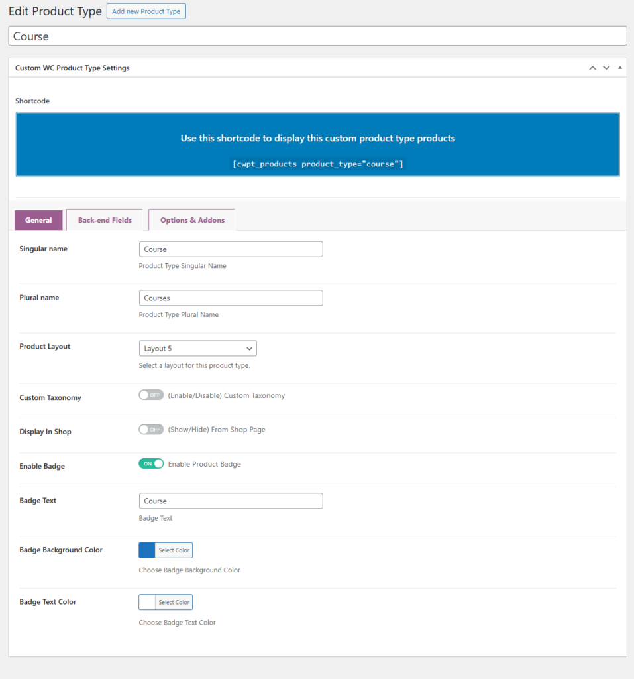634x679 pixels.
Task: Click Add new Product Type button
Action: pos(146,11)
